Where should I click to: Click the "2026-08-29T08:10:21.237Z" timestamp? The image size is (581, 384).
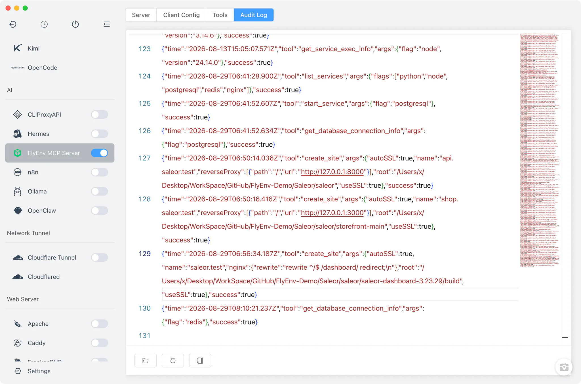click(x=233, y=308)
